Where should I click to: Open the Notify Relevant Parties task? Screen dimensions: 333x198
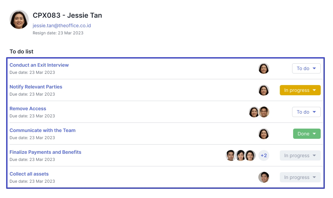36,87
